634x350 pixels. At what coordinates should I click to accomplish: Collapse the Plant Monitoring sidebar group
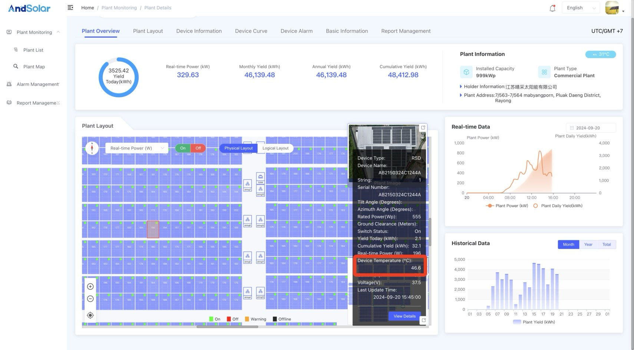pyautogui.click(x=58, y=32)
